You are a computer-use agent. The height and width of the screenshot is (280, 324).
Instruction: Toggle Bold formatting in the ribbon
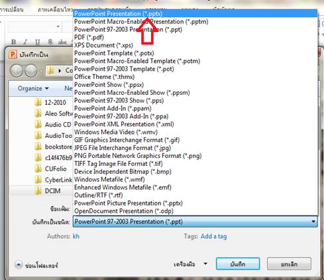tap(13, 42)
